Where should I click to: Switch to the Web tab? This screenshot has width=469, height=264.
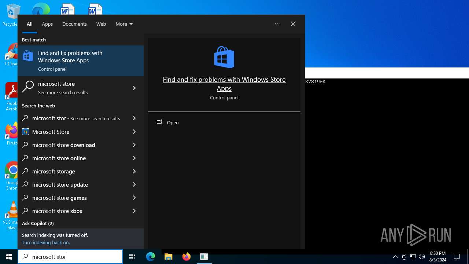101,24
